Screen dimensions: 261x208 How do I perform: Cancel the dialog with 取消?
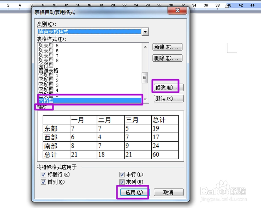coord(169,192)
